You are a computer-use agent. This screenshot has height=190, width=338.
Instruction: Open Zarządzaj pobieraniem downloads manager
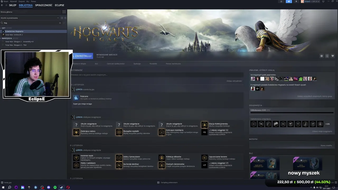167,183
